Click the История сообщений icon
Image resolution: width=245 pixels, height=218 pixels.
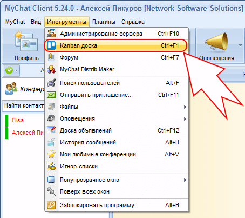click(51, 142)
